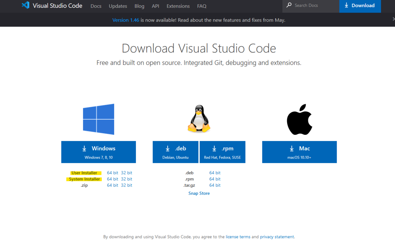Close the version announcement banner
The height and width of the screenshot is (246, 395).
[x=393, y=20]
